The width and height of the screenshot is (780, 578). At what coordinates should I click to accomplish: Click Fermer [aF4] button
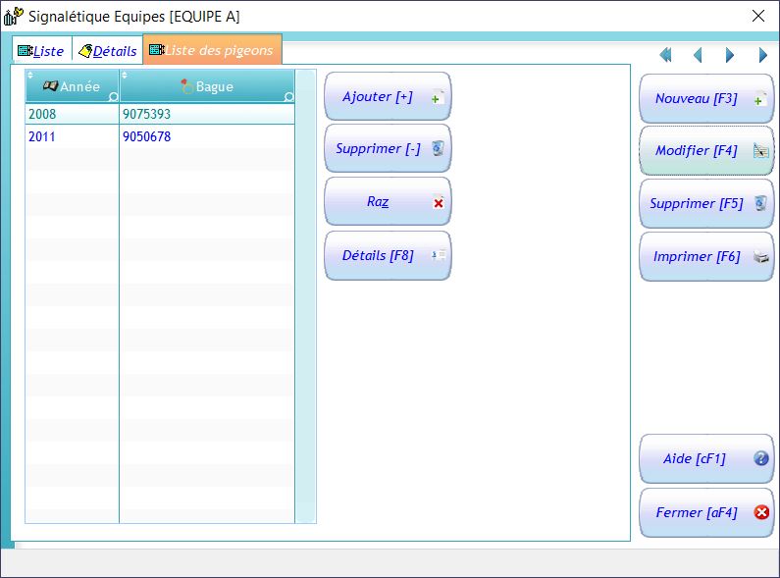point(706,513)
